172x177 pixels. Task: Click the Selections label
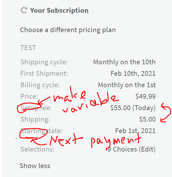click(x=38, y=149)
